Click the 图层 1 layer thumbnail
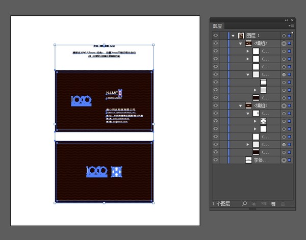This screenshot has width=306, height=240. tap(241, 36)
